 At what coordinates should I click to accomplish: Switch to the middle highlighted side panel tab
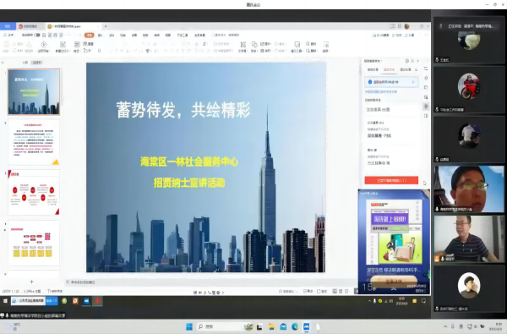389,69
